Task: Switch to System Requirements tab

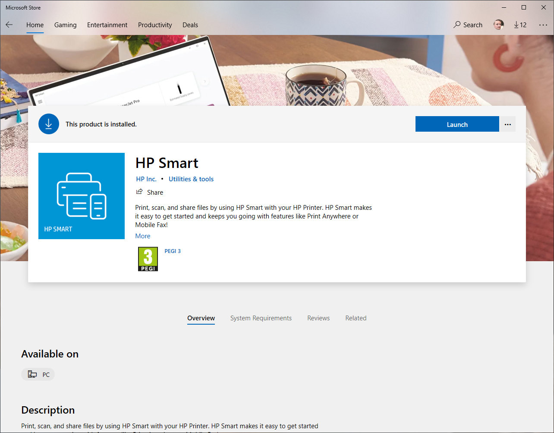Action: click(x=261, y=318)
